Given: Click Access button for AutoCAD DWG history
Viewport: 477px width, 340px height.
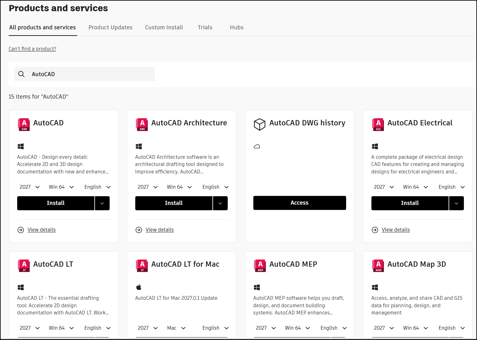Looking at the screenshot, I should [x=300, y=203].
